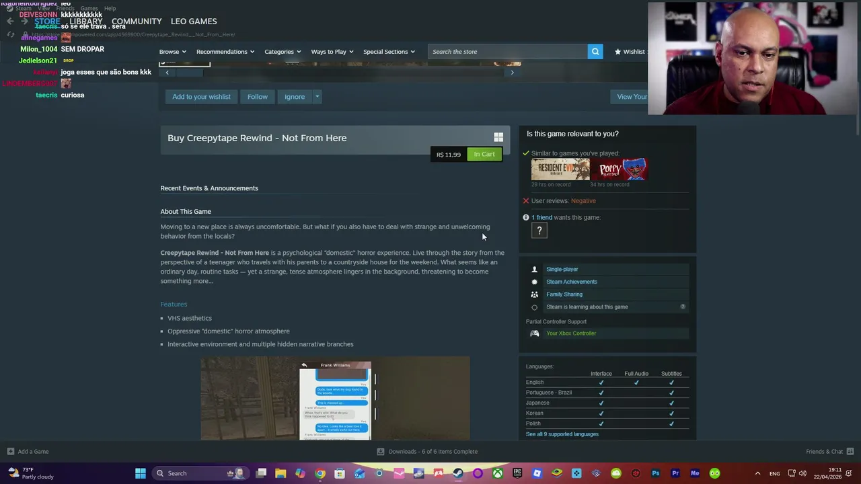Open the unknown friend avatar question mark
The width and height of the screenshot is (861, 484).
pos(539,231)
